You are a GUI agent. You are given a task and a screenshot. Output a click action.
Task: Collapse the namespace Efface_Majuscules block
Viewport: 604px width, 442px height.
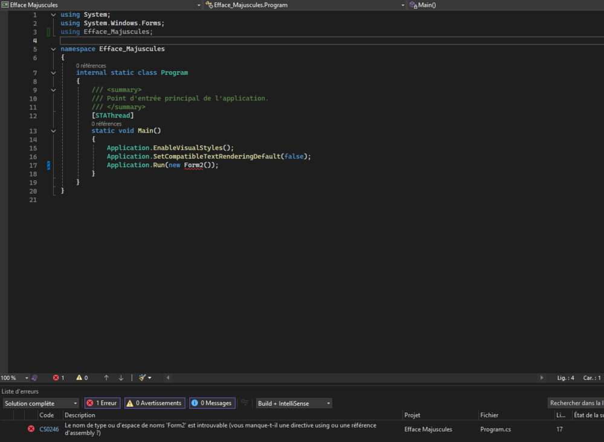(54, 49)
